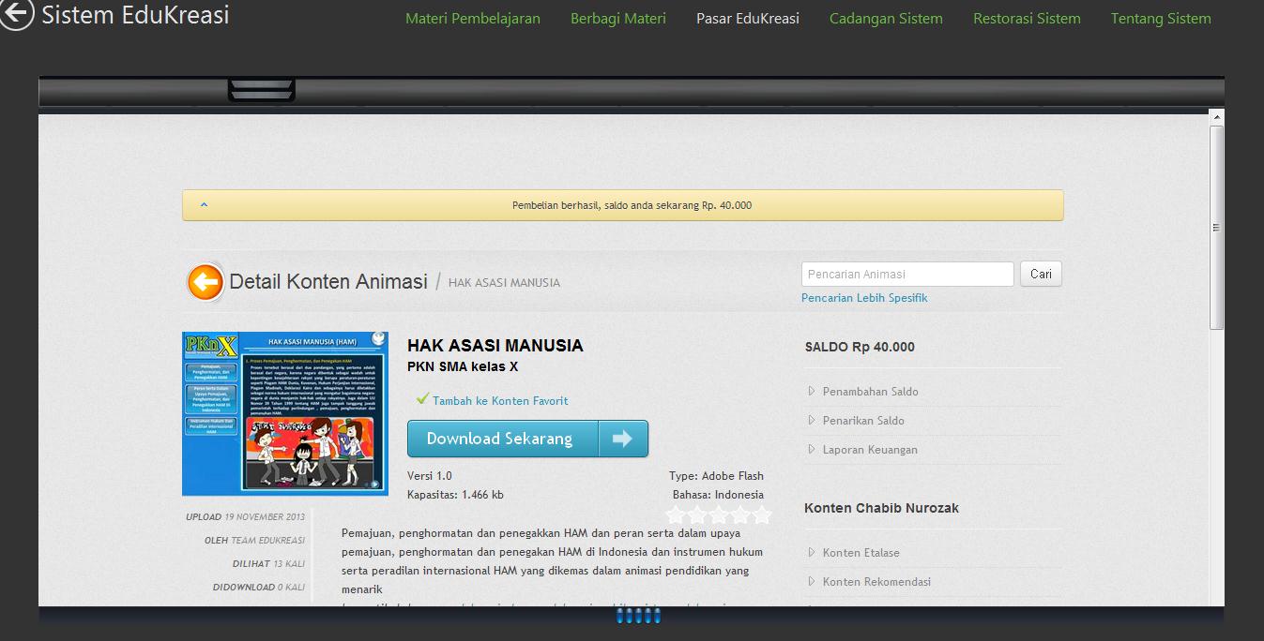Click the blue progress indicator at bottom
The height and width of the screenshot is (641, 1264).
(x=638, y=616)
